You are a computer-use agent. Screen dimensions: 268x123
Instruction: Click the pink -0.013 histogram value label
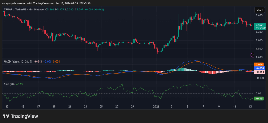259,72
